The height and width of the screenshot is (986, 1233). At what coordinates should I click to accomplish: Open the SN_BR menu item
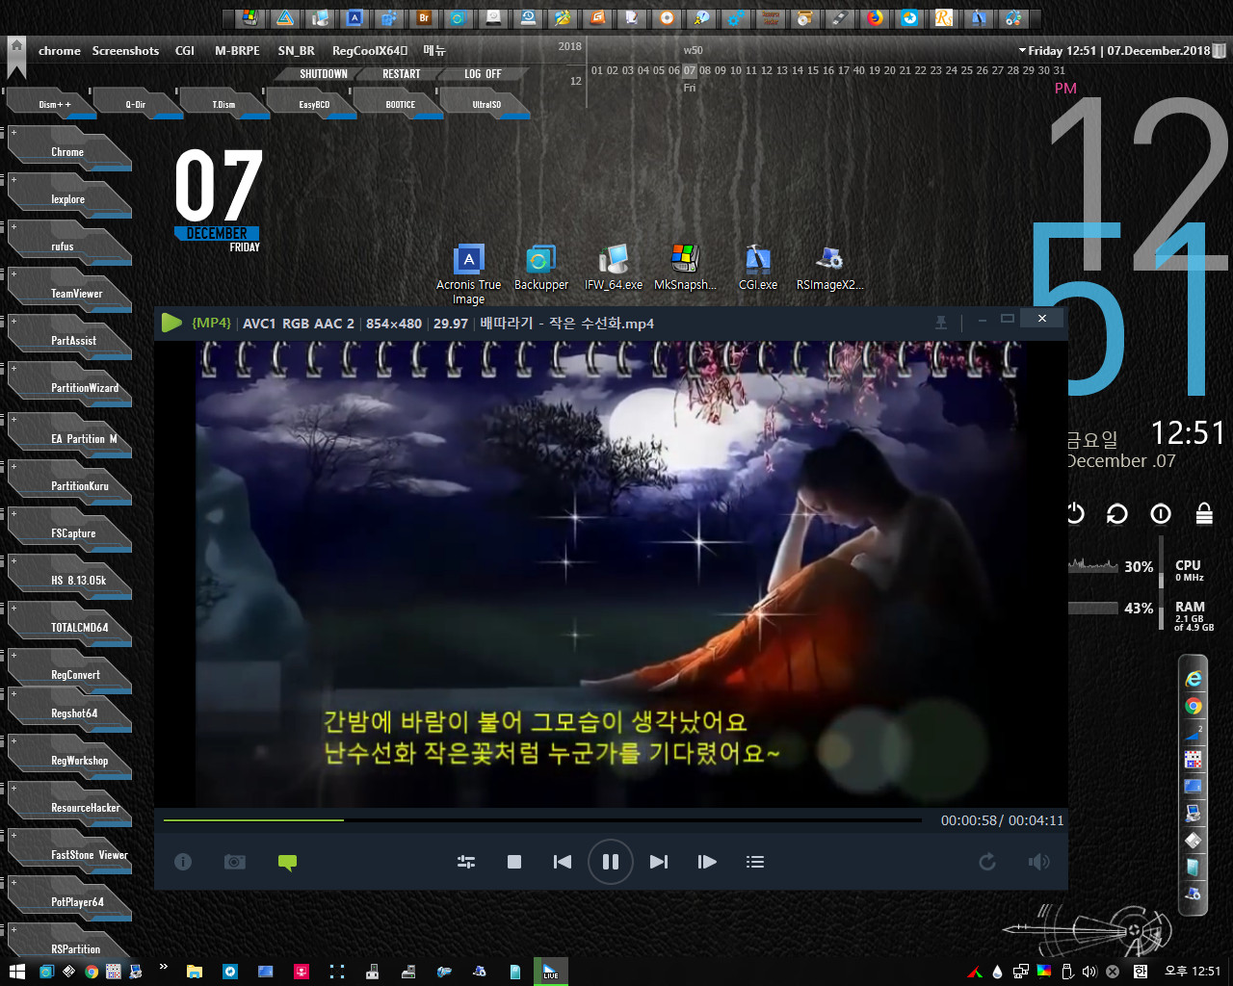[297, 51]
